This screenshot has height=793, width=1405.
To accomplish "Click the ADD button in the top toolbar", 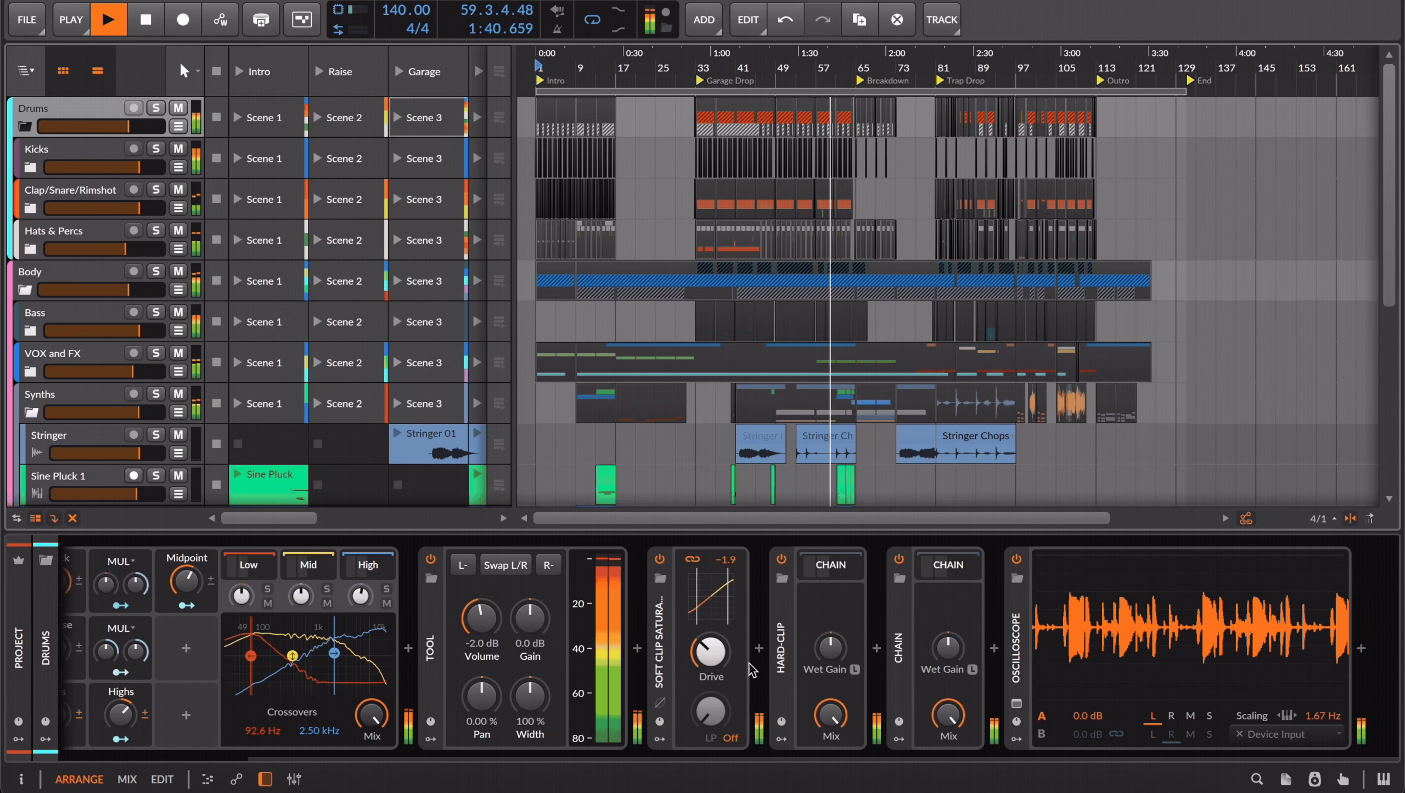I will (x=703, y=19).
